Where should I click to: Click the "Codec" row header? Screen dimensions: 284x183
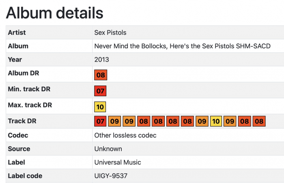(18, 135)
